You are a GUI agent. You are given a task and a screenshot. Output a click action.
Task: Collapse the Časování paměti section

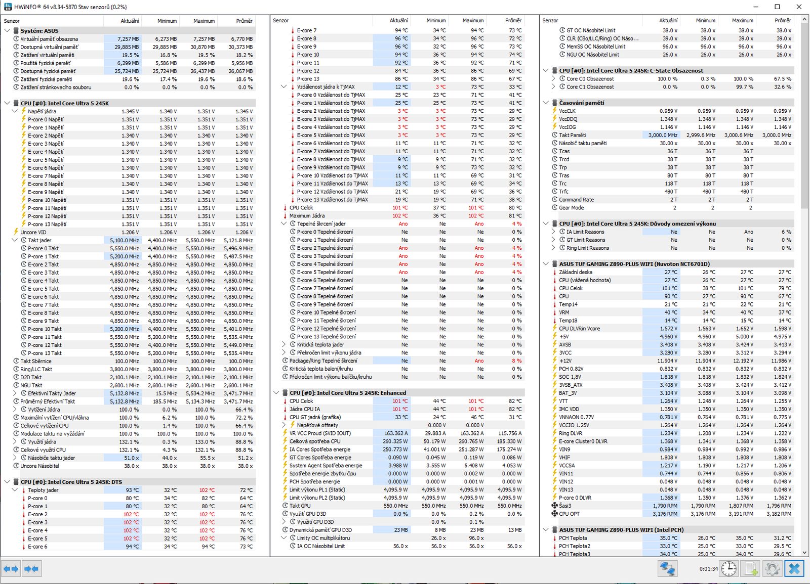tap(546, 103)
